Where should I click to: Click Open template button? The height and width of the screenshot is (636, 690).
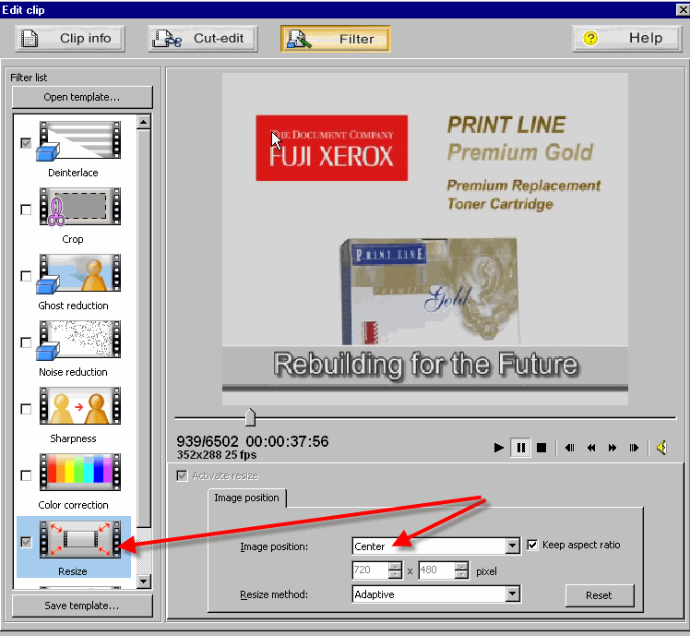point(82,97)
